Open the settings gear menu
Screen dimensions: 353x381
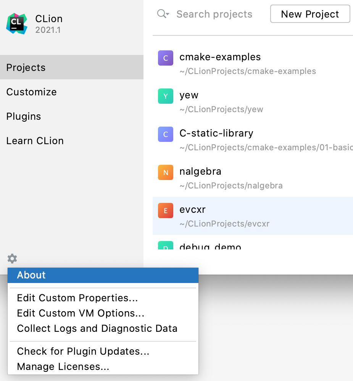11,259
